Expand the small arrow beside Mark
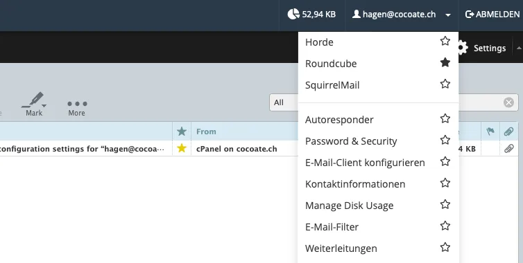 tap(44, 106)
